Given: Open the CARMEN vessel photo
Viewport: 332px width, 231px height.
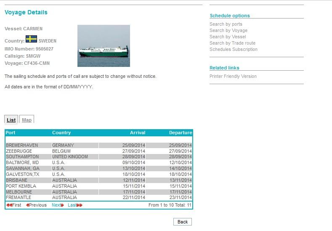Looking at the screenshot, I should pyautogui.click(x=104, y=46).
